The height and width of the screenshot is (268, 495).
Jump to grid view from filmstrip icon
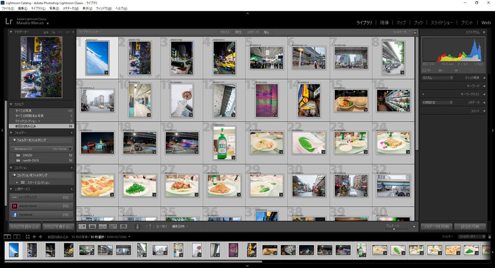[x=27, y=237]
